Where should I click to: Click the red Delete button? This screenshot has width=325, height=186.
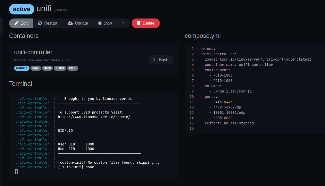(x=146, y=23)
